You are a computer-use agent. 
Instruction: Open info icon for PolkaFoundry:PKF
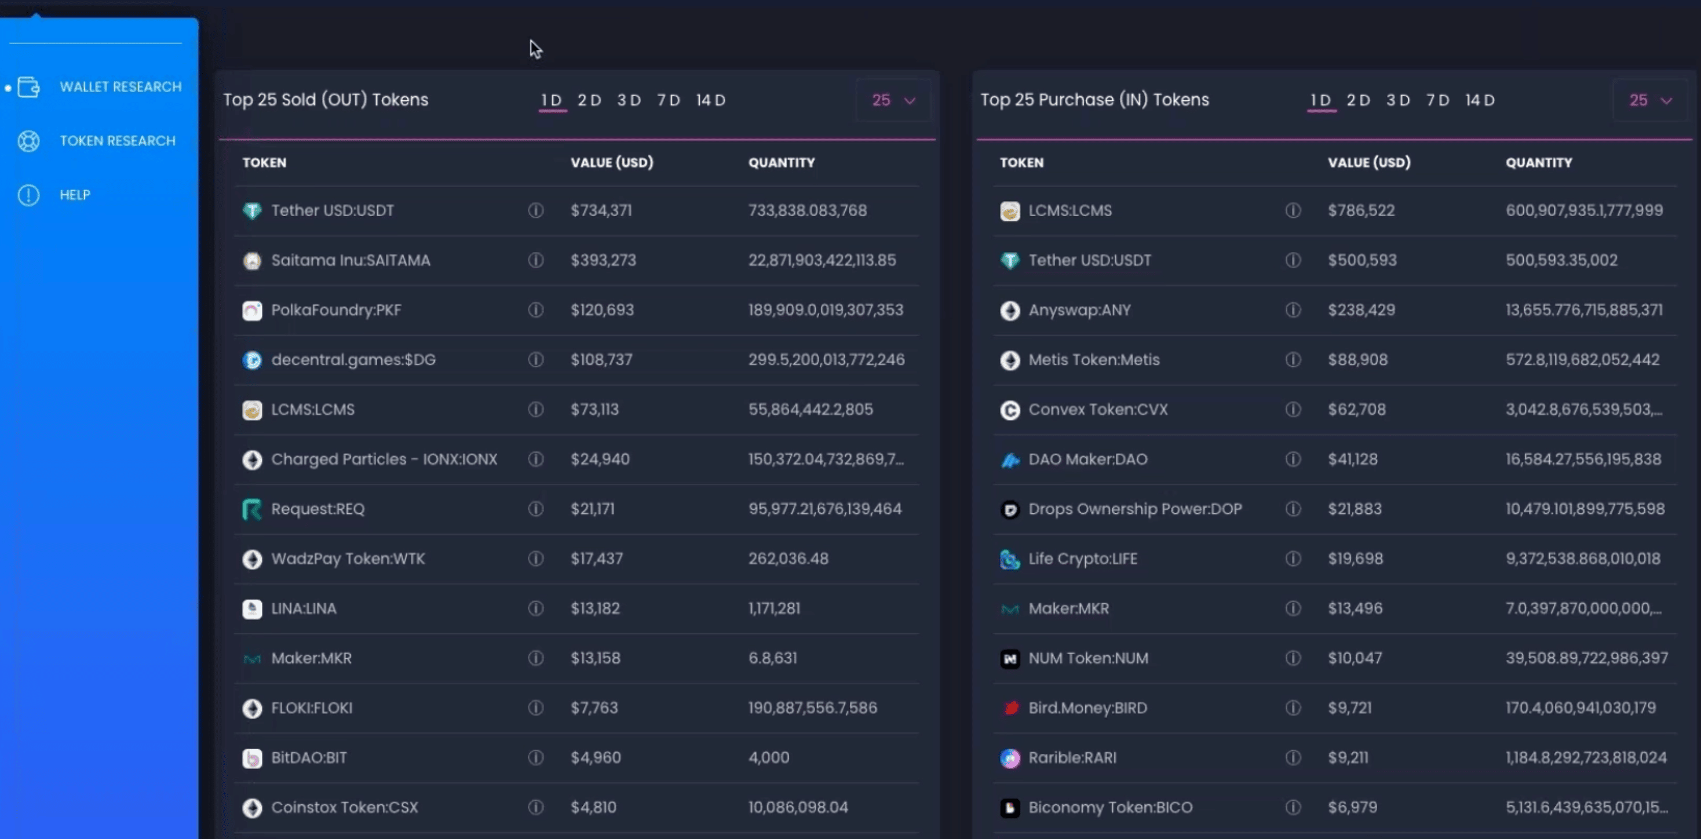coord(535,310)
